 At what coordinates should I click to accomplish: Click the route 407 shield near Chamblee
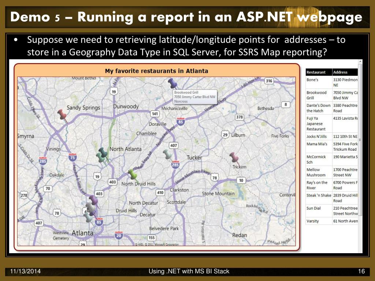pyautogui.click(x=173, y=145)
